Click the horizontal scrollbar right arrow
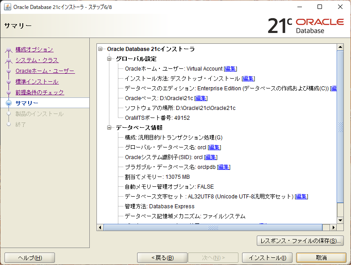The image size is (351, 265). coord(334,227)
